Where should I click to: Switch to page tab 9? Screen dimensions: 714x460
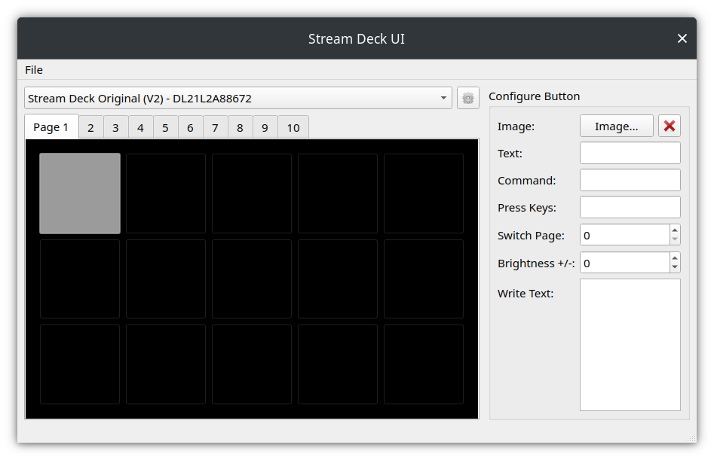pyautogui.click(x=265, y=128)
